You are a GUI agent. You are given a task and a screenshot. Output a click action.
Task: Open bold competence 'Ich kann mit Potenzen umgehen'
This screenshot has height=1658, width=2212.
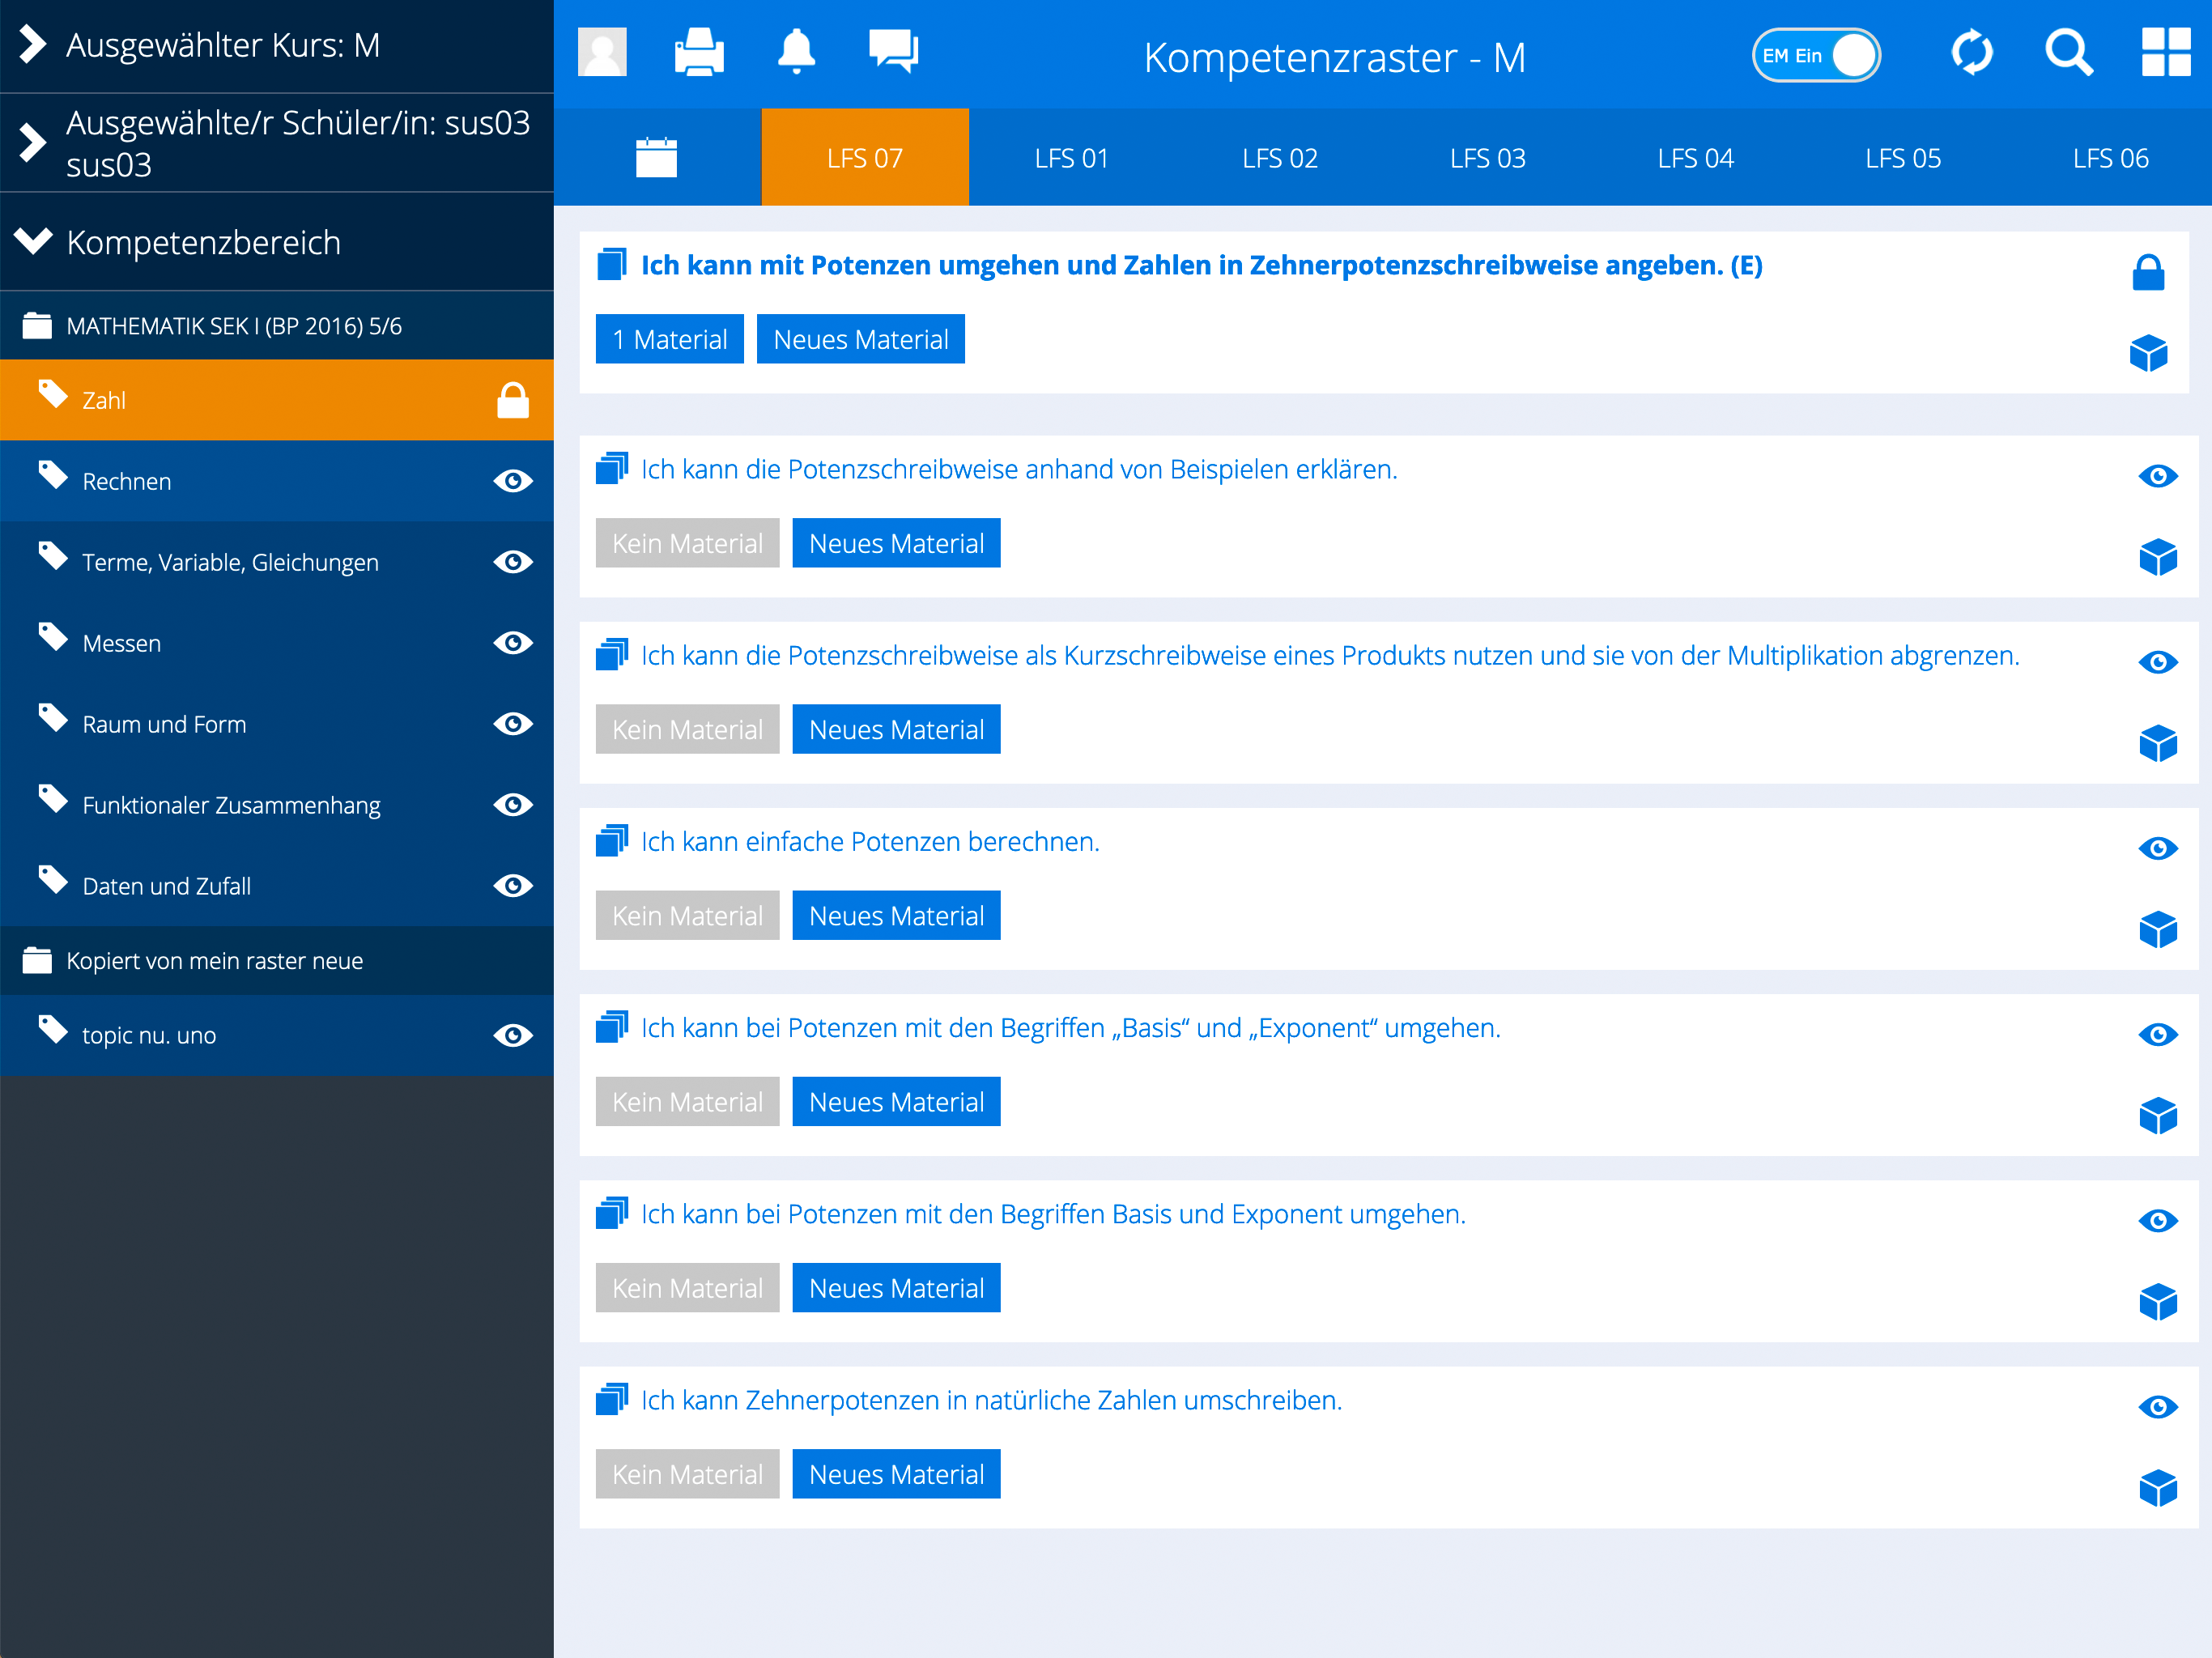pyautogui.click(x=1202, y=265)
